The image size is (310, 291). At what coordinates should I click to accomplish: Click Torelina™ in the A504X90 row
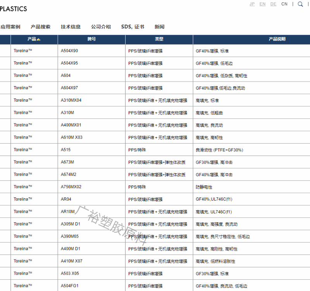[23, 51]
